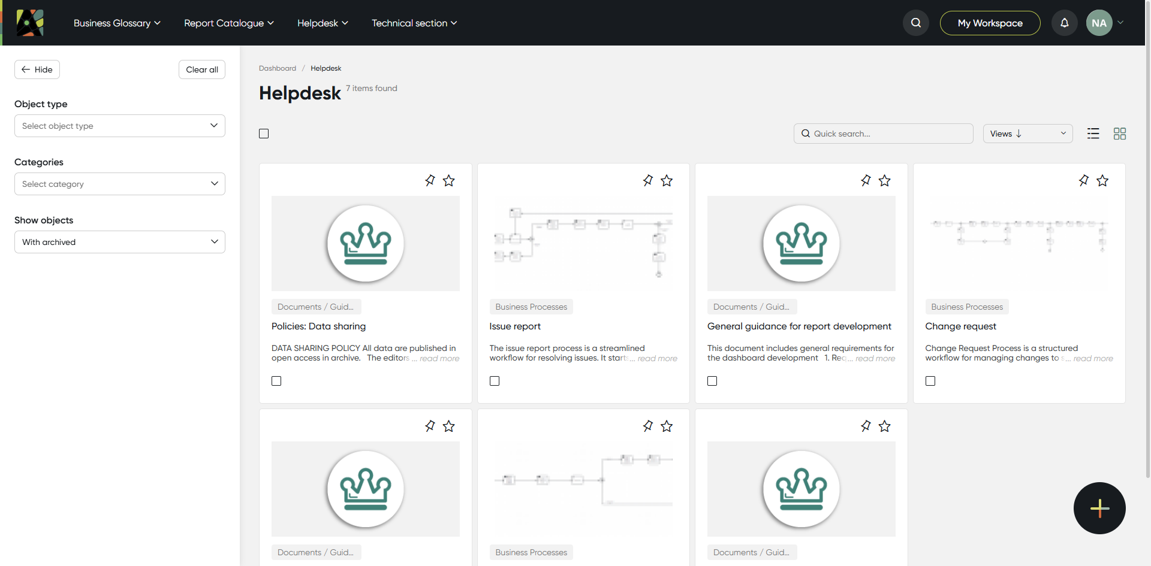1151x566 pixels.
Task: Check the Change request card checkbox
Action: 930,381
